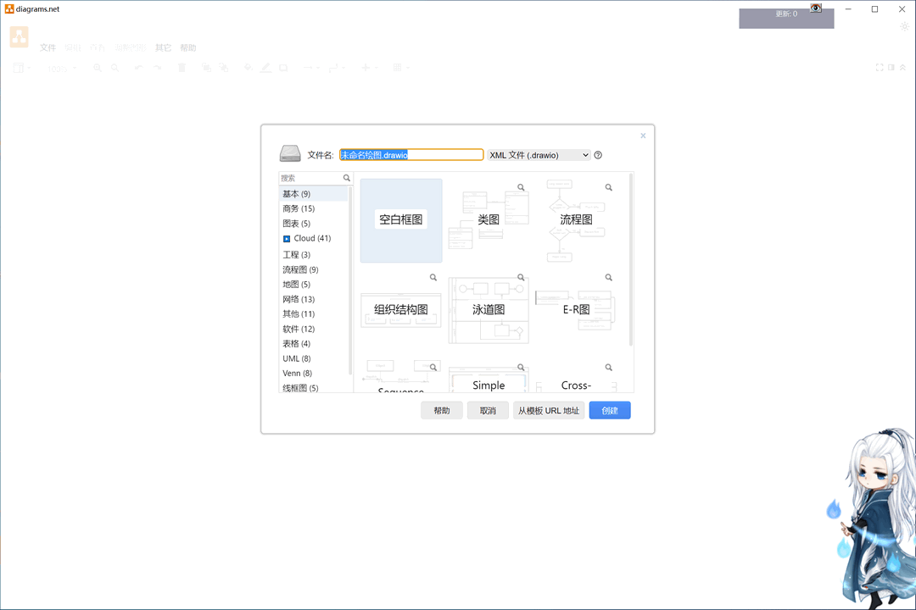This screenshot has width=916, height=610.
Task: Click the 文件名 filename input field
Action: coord(411,154)
